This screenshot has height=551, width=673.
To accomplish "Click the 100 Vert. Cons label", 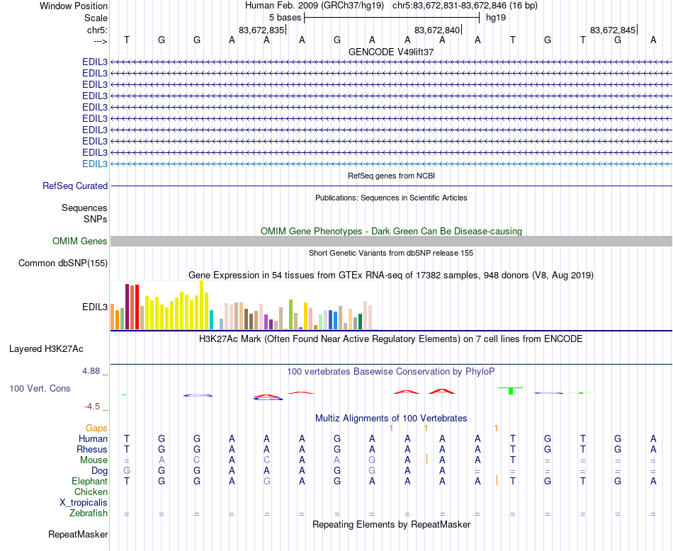I will click(x=40, y=388).
